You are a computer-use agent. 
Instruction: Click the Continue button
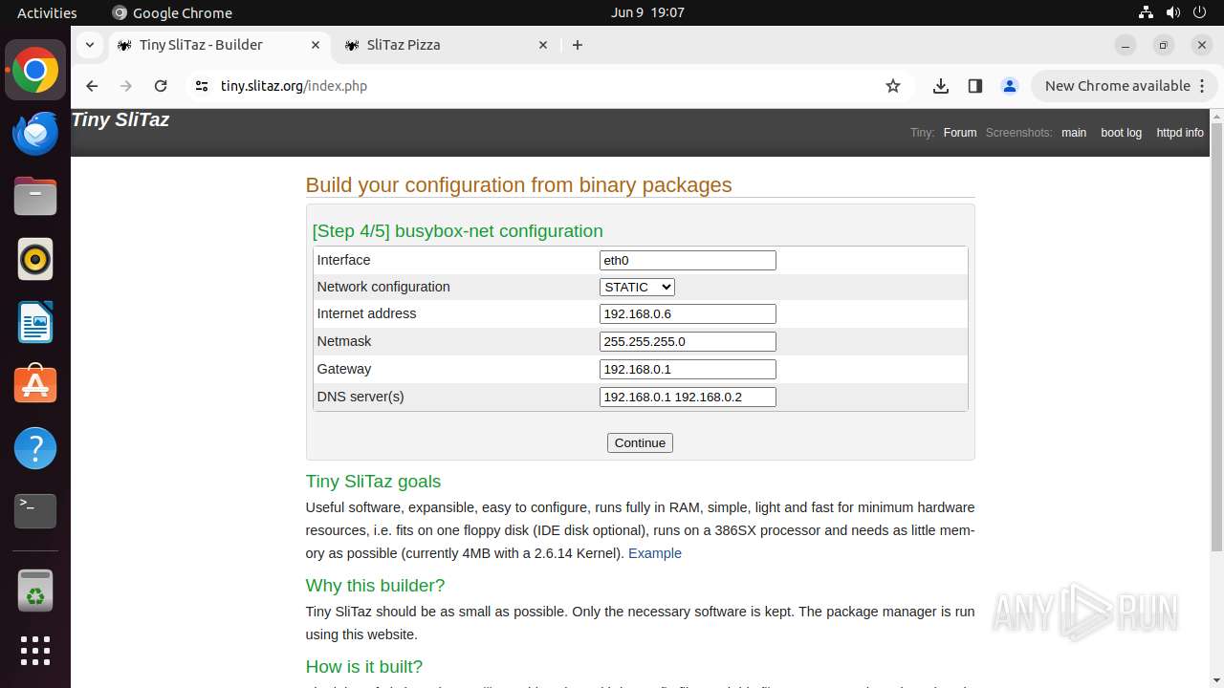pos(640,442)
